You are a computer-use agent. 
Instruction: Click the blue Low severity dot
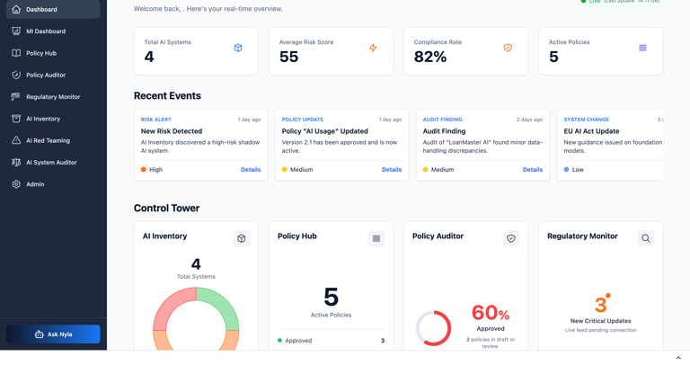(x=566, y=170)
